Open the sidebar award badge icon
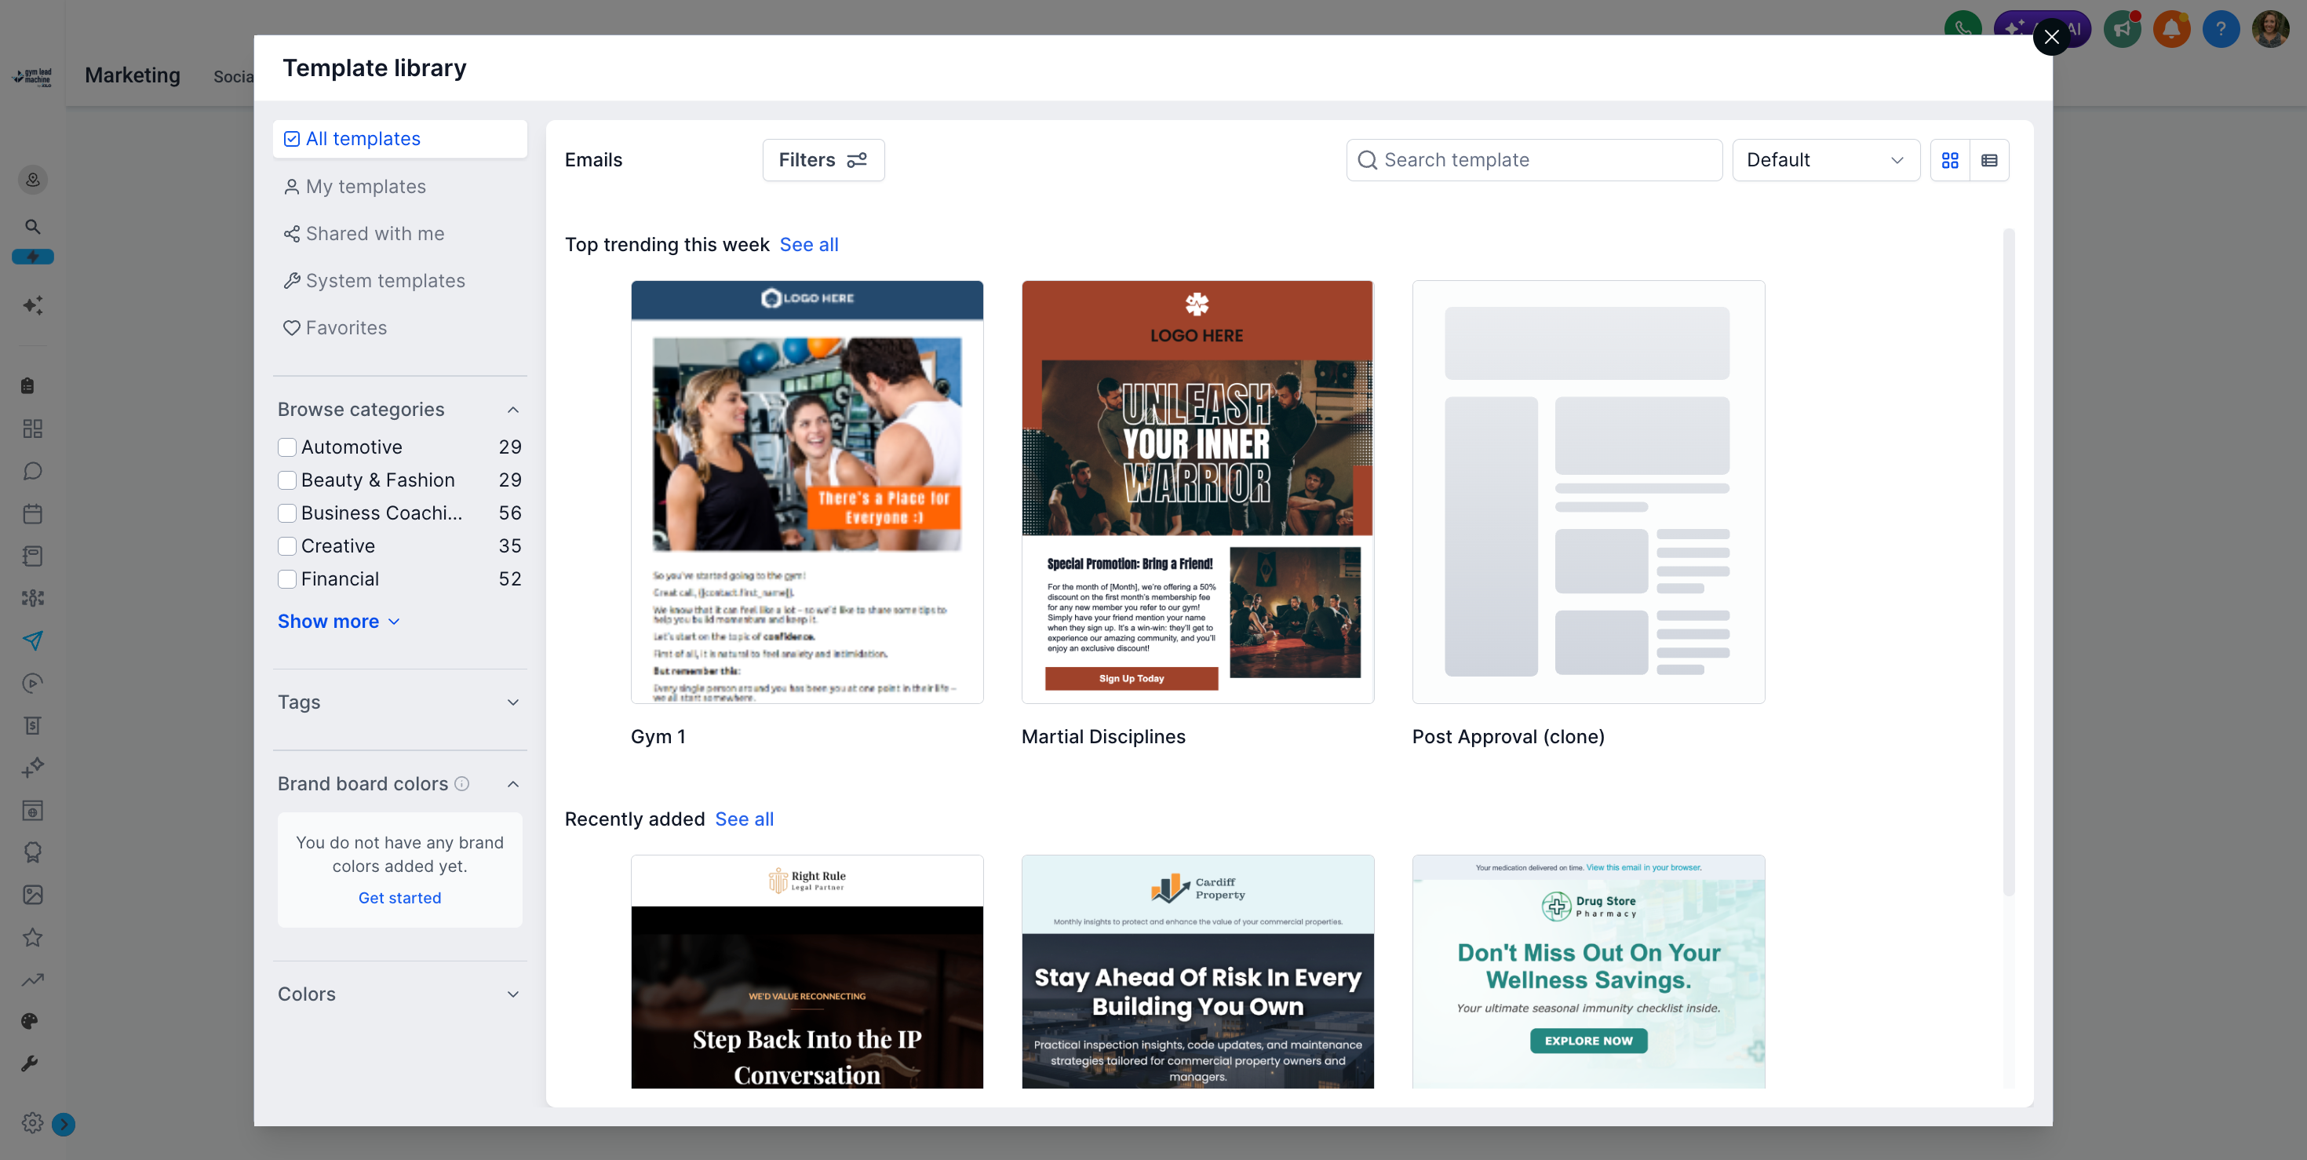2307x1160 pixels. tap(33, 852)
